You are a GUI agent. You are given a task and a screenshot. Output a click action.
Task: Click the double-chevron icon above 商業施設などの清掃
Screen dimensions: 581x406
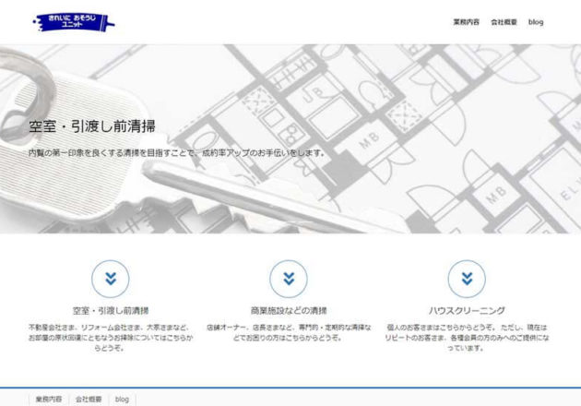click(x=289, y=279)
